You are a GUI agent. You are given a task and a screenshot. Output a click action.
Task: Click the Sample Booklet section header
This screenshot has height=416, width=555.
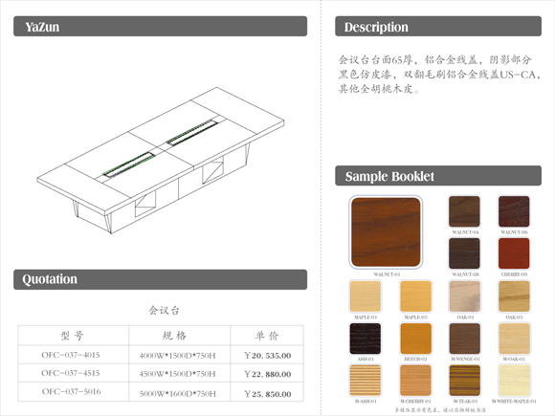(438, 176)
